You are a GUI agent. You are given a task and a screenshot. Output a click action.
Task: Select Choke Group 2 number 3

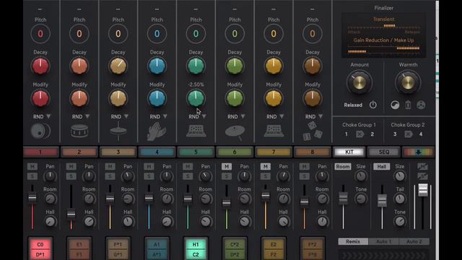tap(395, 134)
